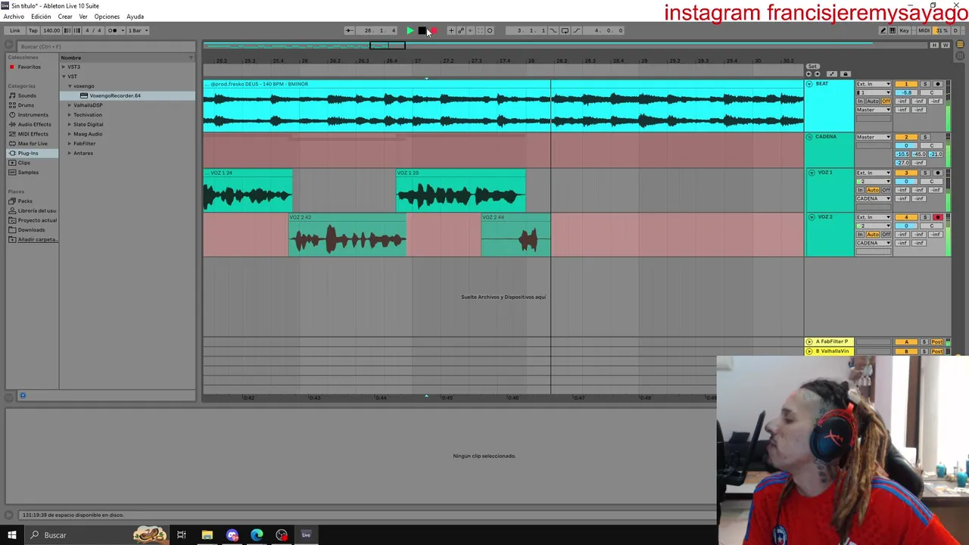
Task: Solo the BEAT track
Action: click(x=925, y=84)
